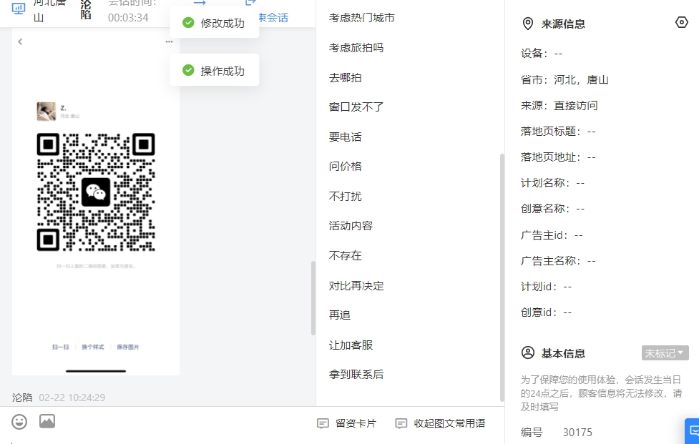
Task: Click the blue floating chat button
Action: [x=693, y=430]
